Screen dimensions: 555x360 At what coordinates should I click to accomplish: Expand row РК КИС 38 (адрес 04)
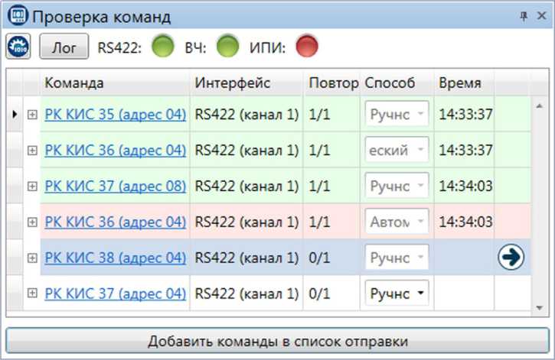pyautogui.click(x=32, y=258)
